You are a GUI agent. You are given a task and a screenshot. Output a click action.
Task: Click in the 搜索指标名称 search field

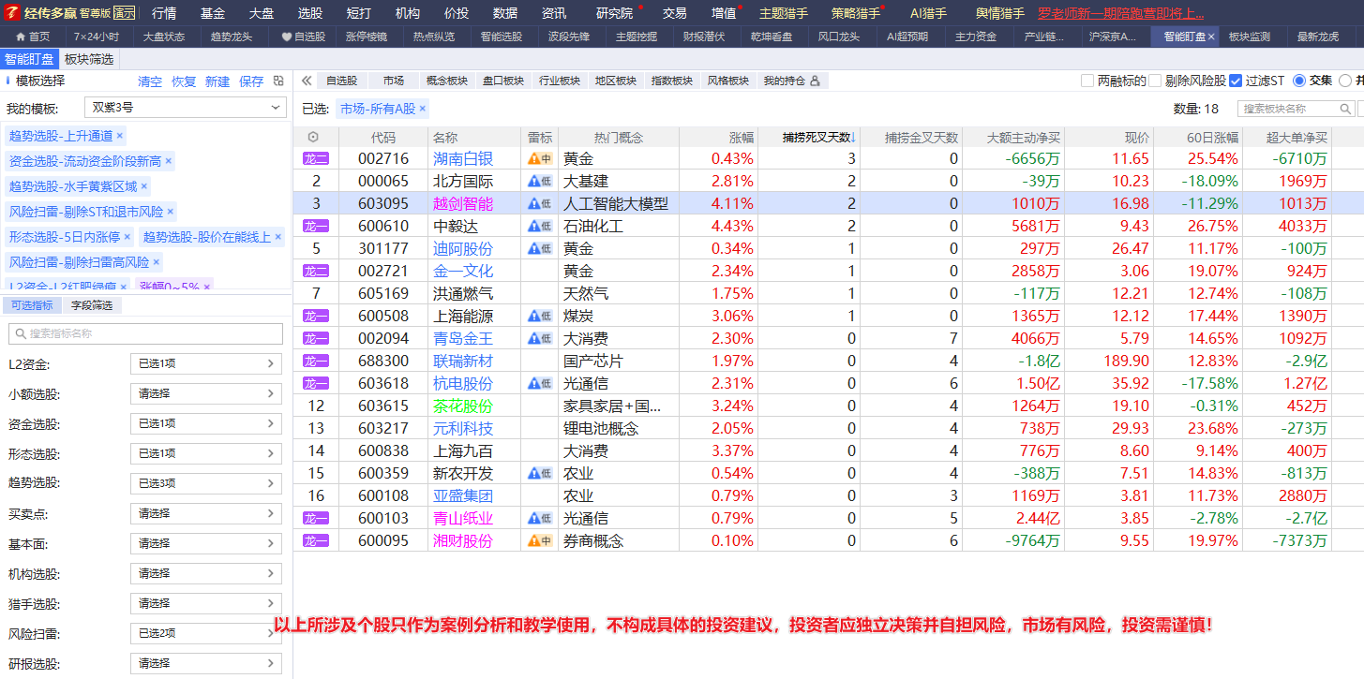pos(145,333)
